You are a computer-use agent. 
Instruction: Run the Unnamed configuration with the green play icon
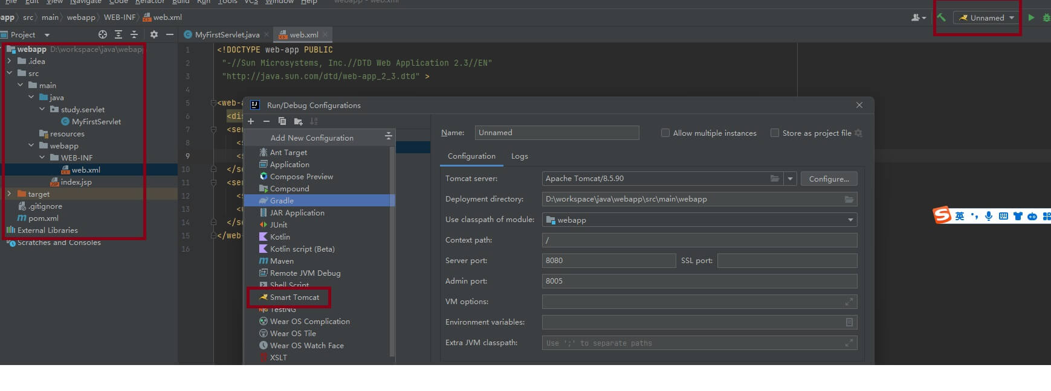pyautogui.click(x=1031, y=17)
